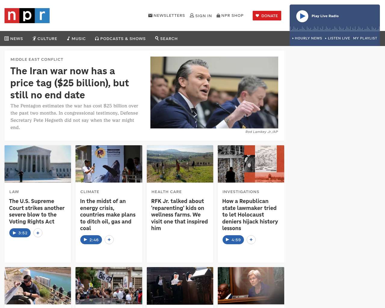Image resolution: width=385 pixels, height=308 pixels.
Task: Expand Hourly News in the player
Action: [x=307, y=38]
